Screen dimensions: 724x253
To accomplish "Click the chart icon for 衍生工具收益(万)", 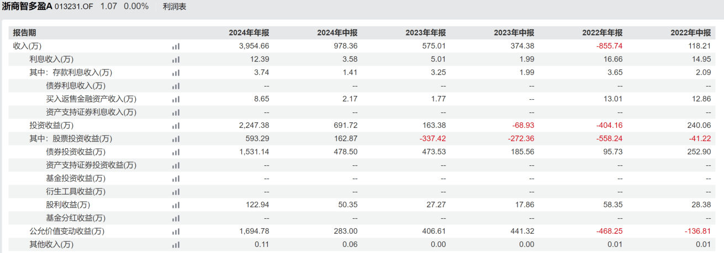I will pos(176,192).
